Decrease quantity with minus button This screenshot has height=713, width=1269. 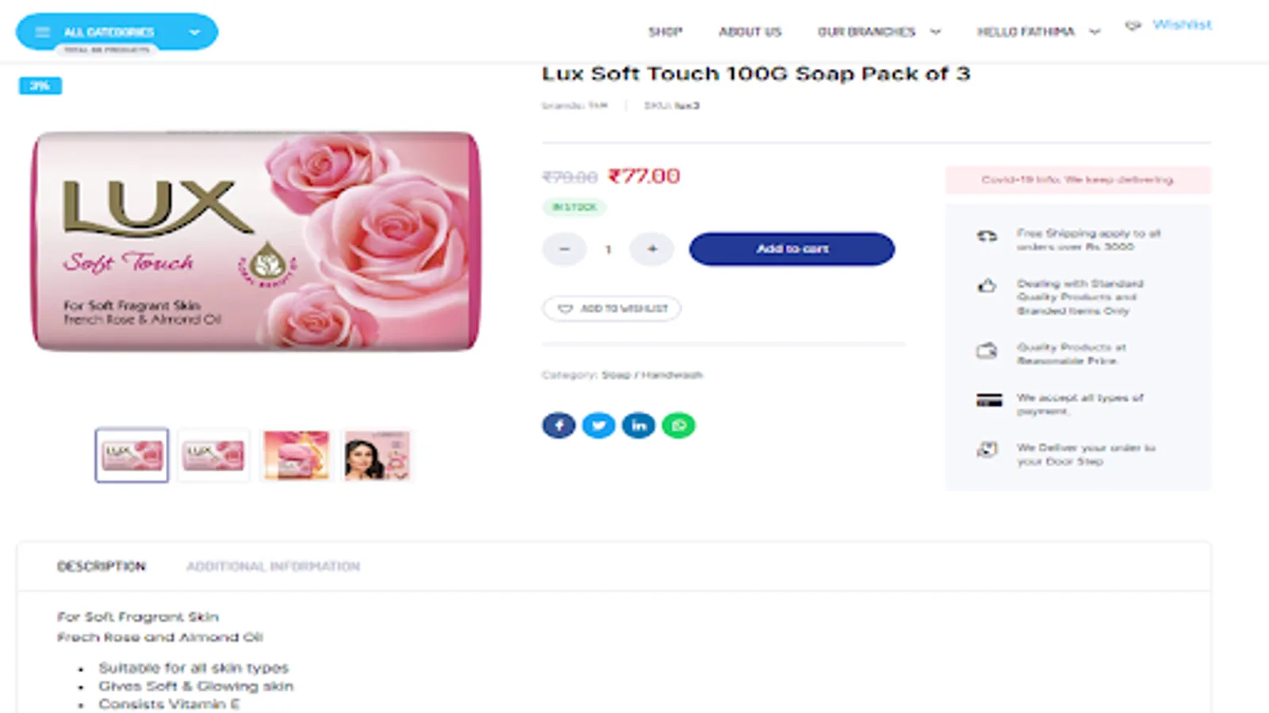pyautogui.click(x=564, y=249)
